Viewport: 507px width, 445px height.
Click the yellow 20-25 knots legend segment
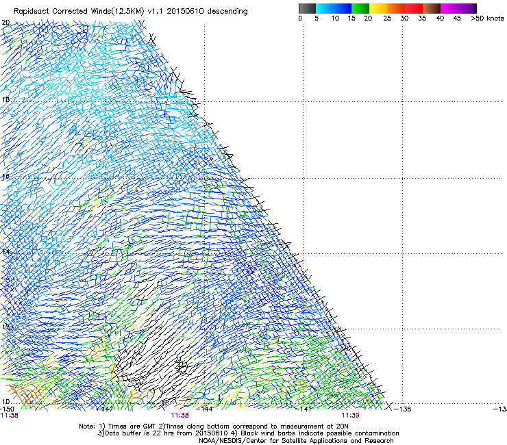(378, 8)
